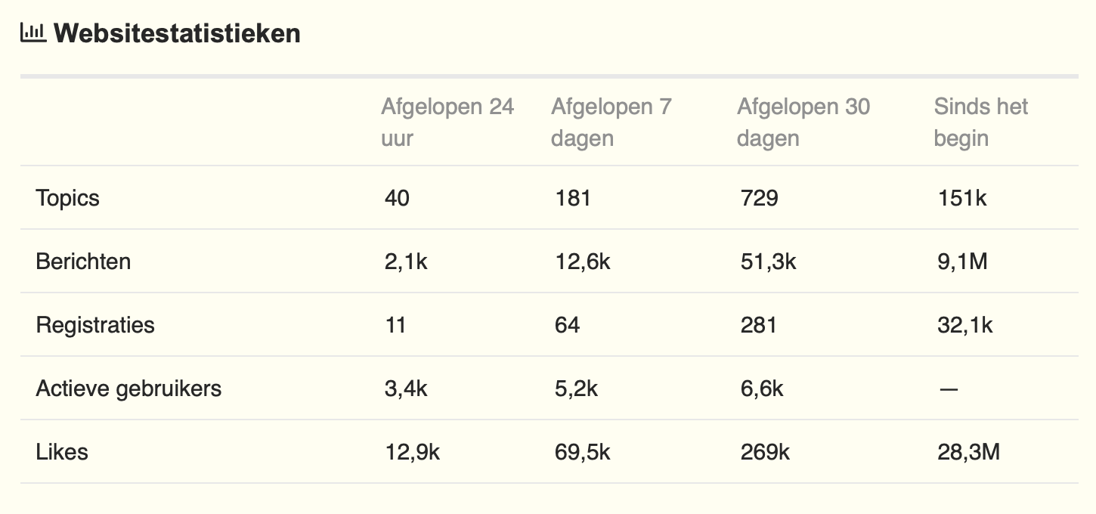Select the Sinds het begin column header
This screenshot has height=514, width=1096.
click(x=980, y=122)
